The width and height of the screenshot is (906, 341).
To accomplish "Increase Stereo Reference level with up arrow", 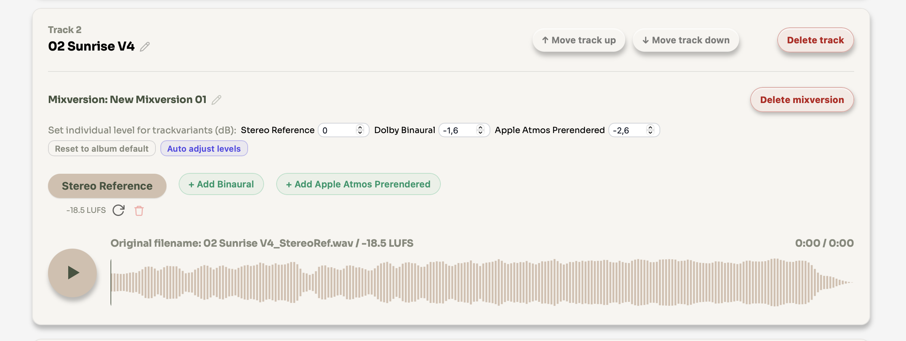I will tap(360, 127).
